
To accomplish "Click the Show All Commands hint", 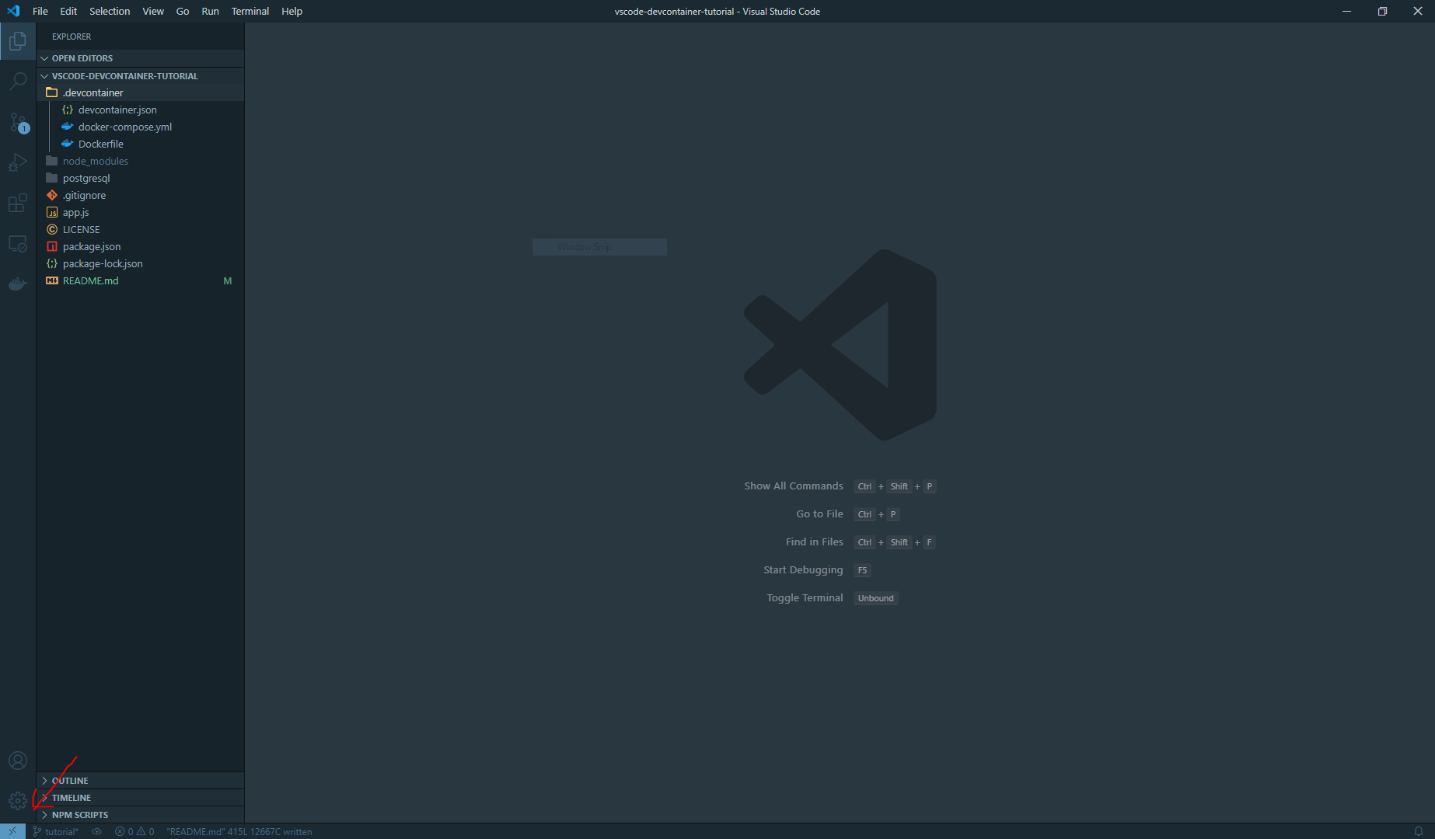I will point(793,486).
